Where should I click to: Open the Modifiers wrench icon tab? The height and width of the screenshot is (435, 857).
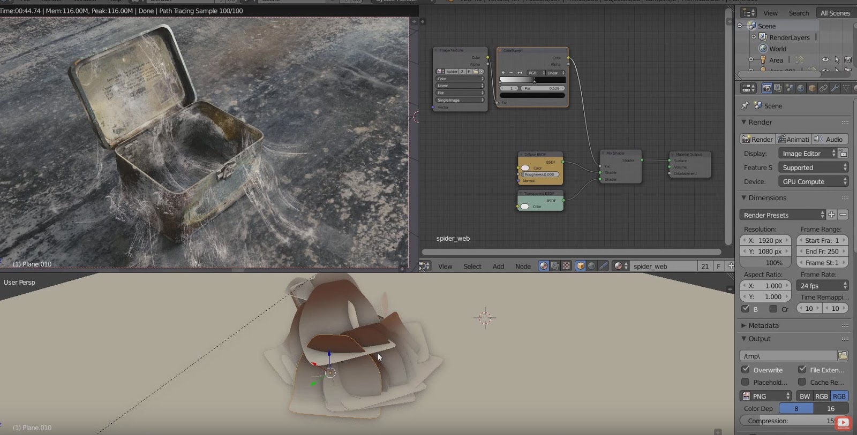(835, 88)
